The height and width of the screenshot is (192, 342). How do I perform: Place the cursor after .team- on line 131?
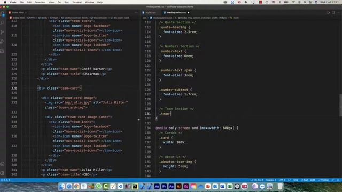(x=170, y=114)
